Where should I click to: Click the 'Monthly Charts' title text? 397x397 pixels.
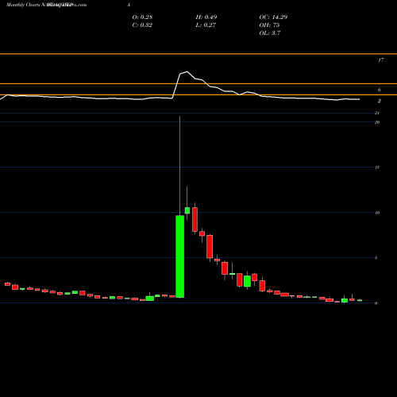pyautogui.click(x=23, y=5)
